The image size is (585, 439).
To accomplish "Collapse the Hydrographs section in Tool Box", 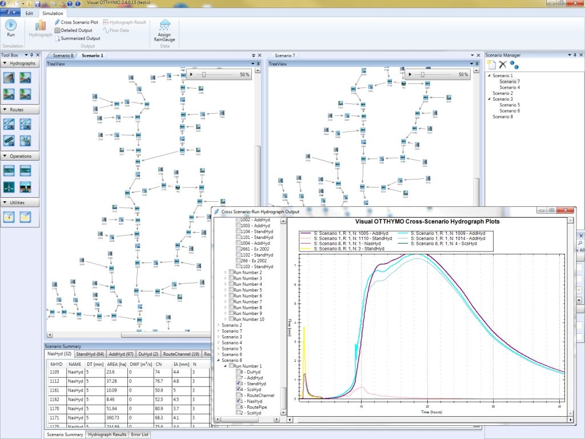I will [x=5, y=63].
